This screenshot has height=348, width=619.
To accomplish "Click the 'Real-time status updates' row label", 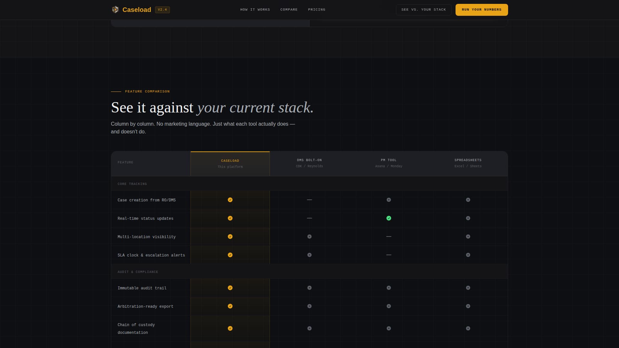I will coord(145,218).
